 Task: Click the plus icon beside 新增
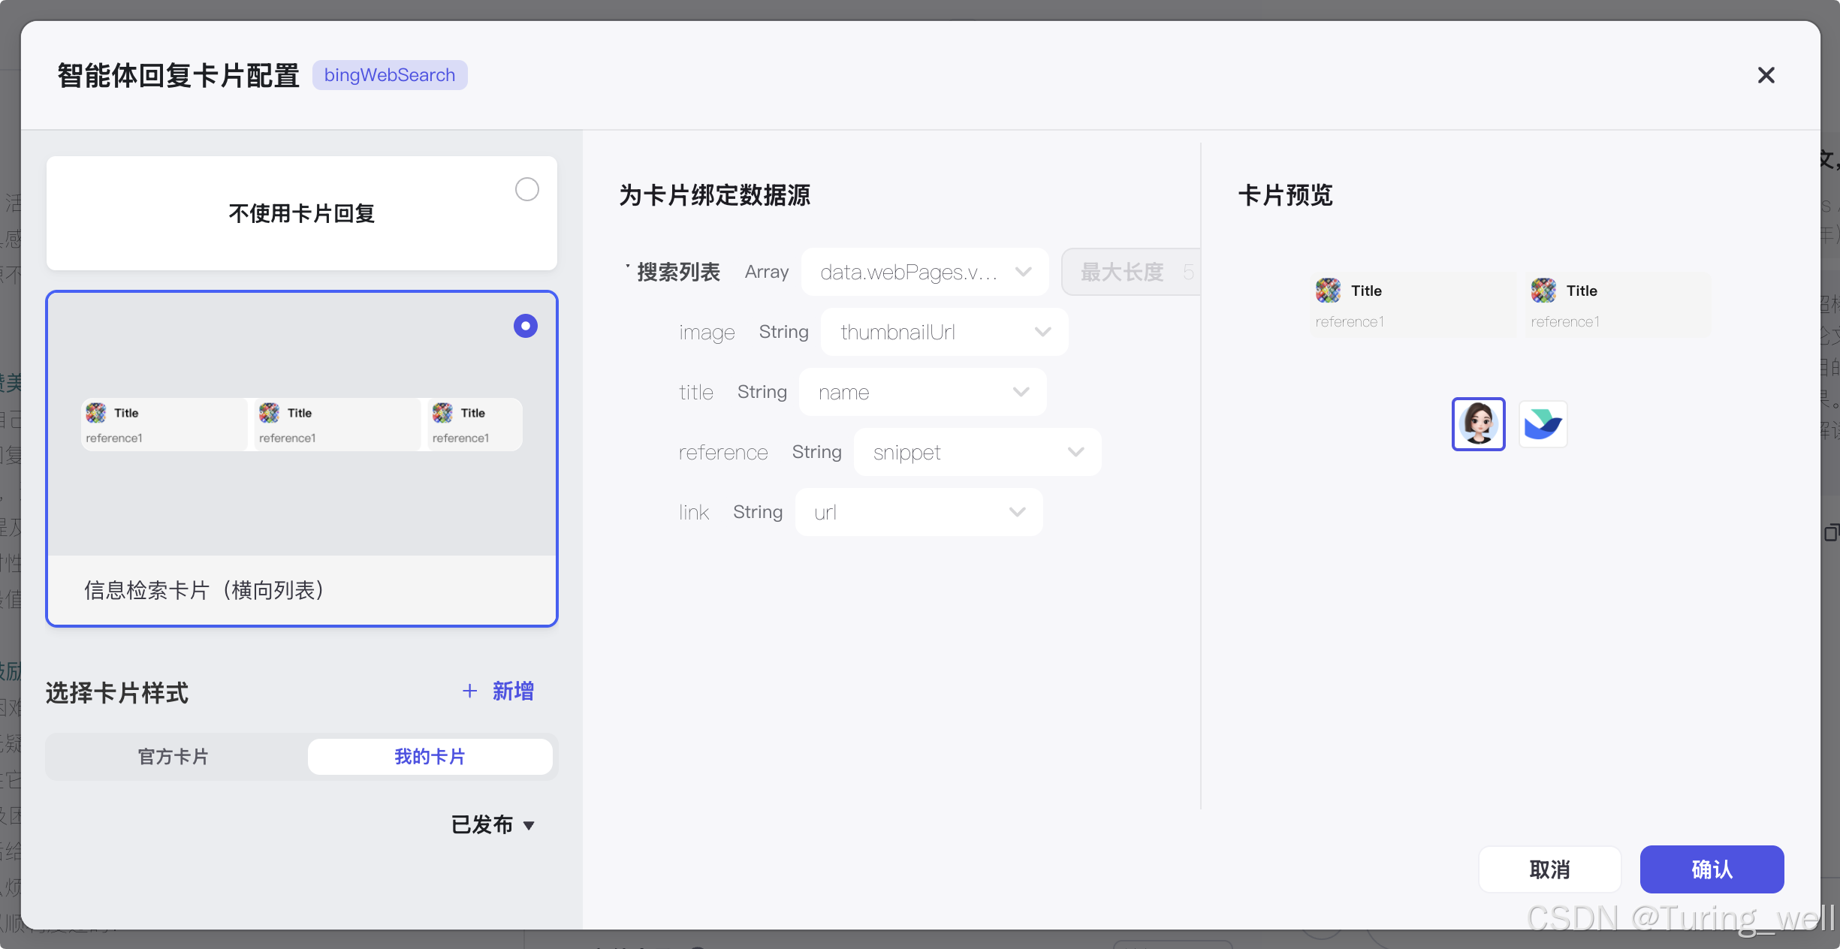tap(469, 691)
